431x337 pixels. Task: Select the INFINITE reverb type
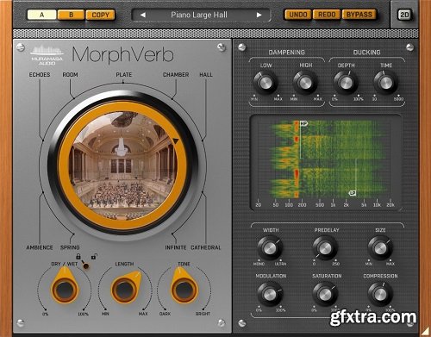(x=176, y=247)
